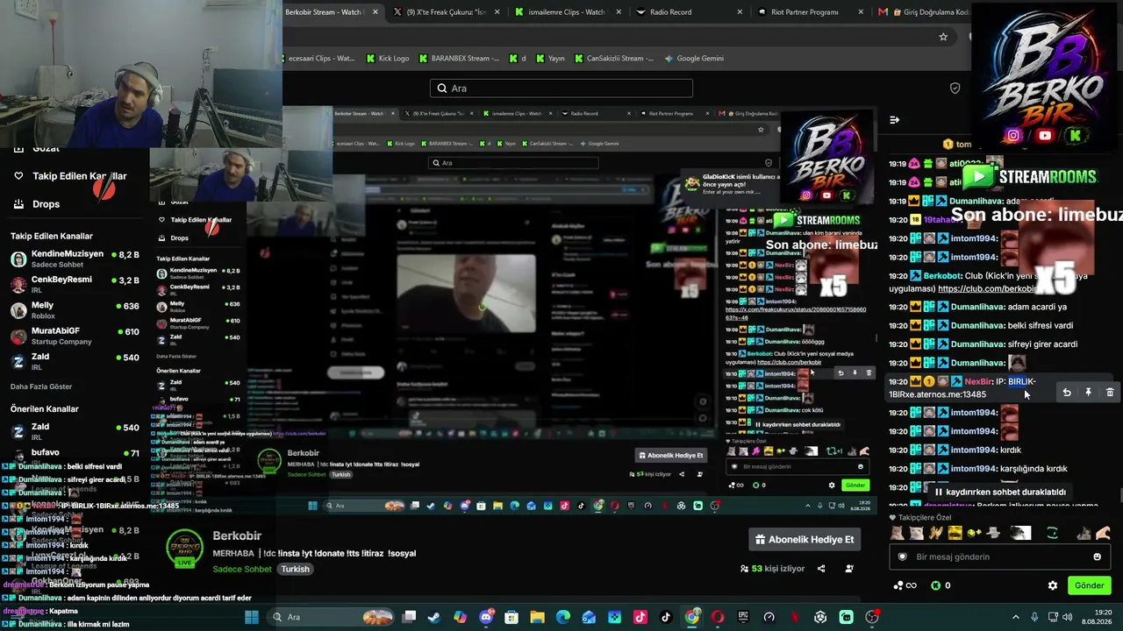Open the emoji picker in chat input
The image size is (1123, 631).
pos(1097,557)
